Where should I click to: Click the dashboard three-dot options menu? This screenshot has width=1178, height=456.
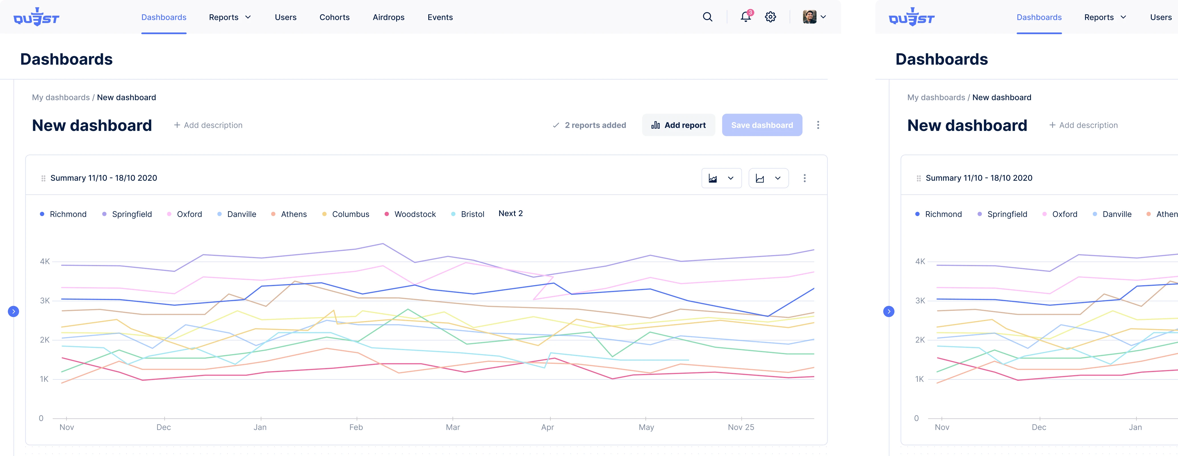pos(818,125)
